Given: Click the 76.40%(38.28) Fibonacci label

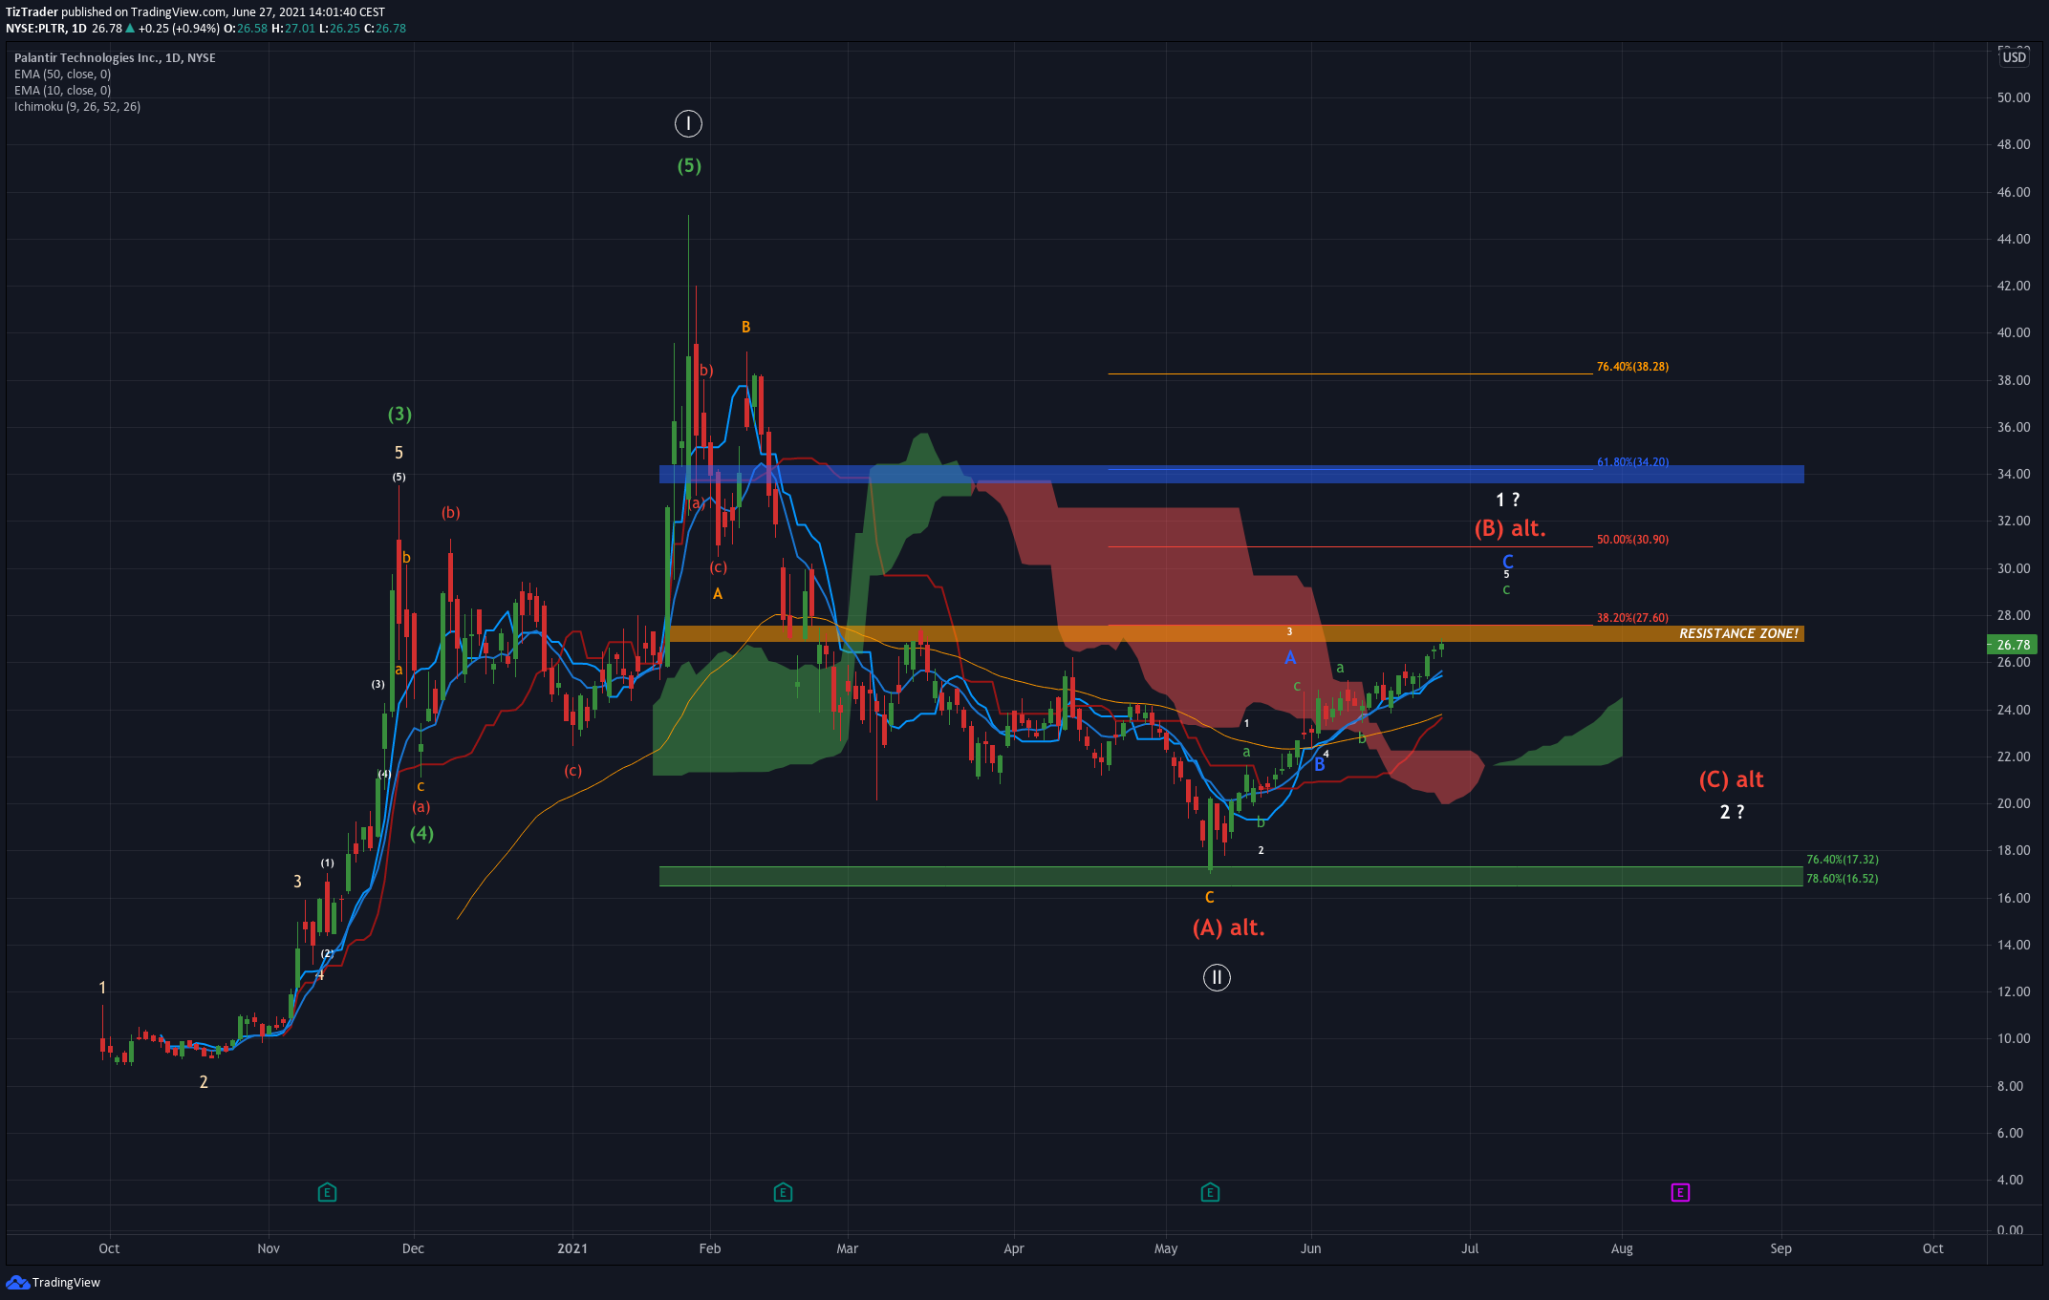Looking at the screenshot, I should click(1632, 367).
